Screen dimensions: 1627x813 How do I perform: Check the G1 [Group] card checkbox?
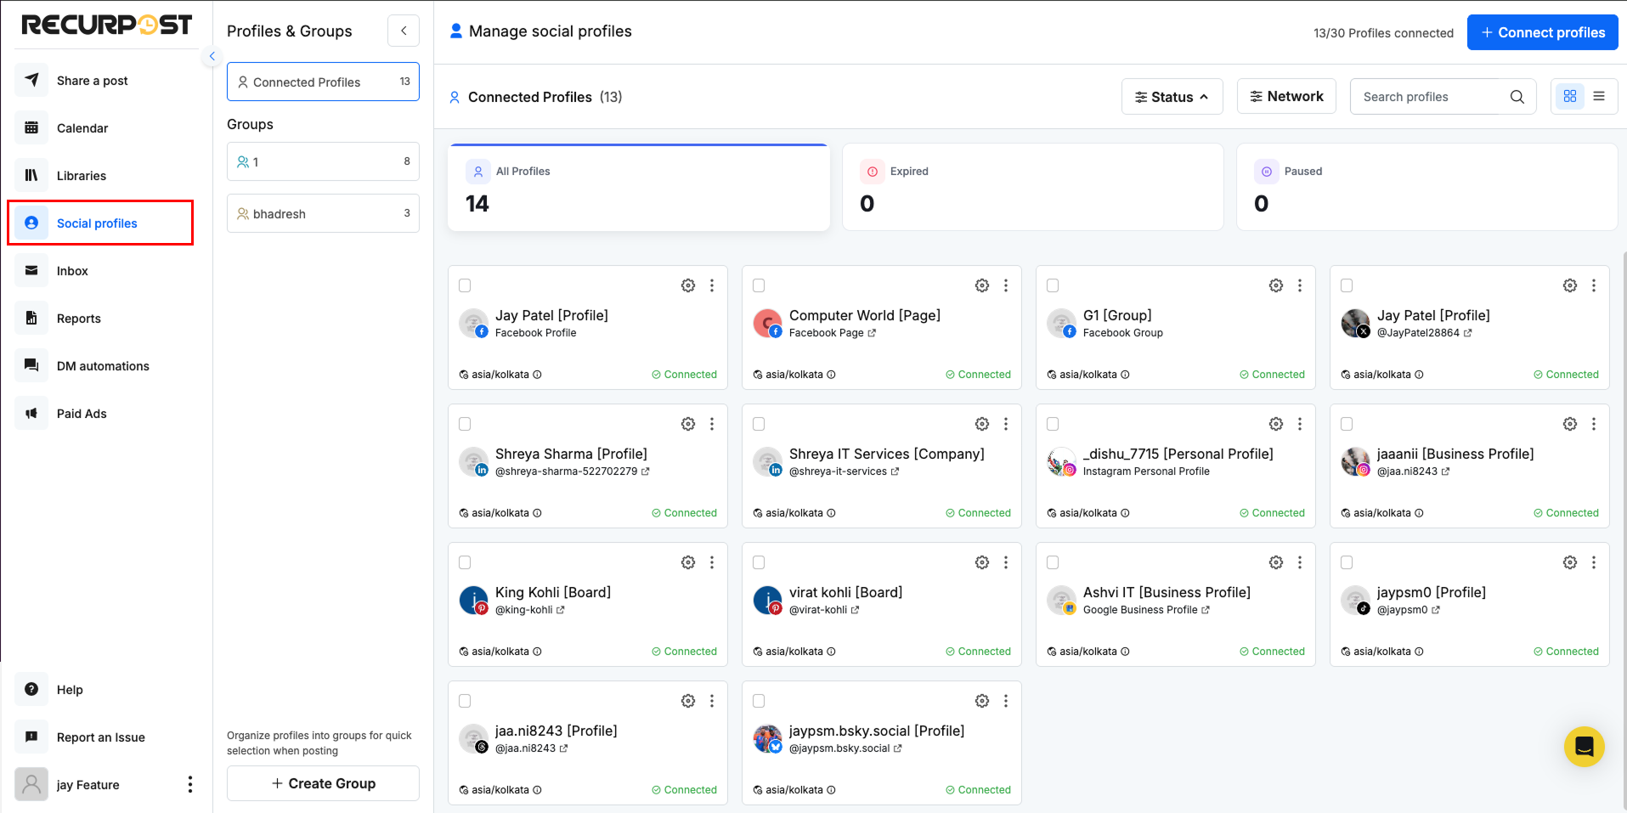(x=1053, y=285)
